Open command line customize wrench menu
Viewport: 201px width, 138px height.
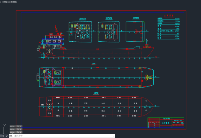[x=6, y=136]
